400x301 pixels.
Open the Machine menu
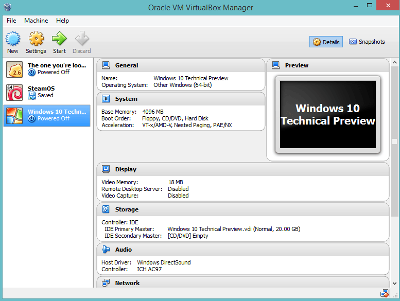pos(36,21)
